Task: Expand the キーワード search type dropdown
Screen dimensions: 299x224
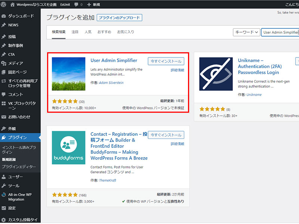Action: pos(246,32)
